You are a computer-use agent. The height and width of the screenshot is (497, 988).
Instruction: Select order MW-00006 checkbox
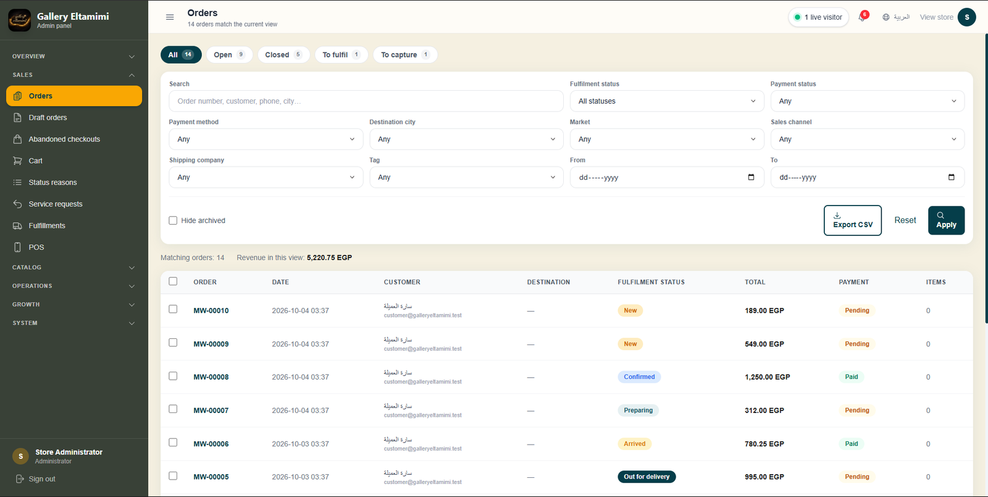[173, 443]
